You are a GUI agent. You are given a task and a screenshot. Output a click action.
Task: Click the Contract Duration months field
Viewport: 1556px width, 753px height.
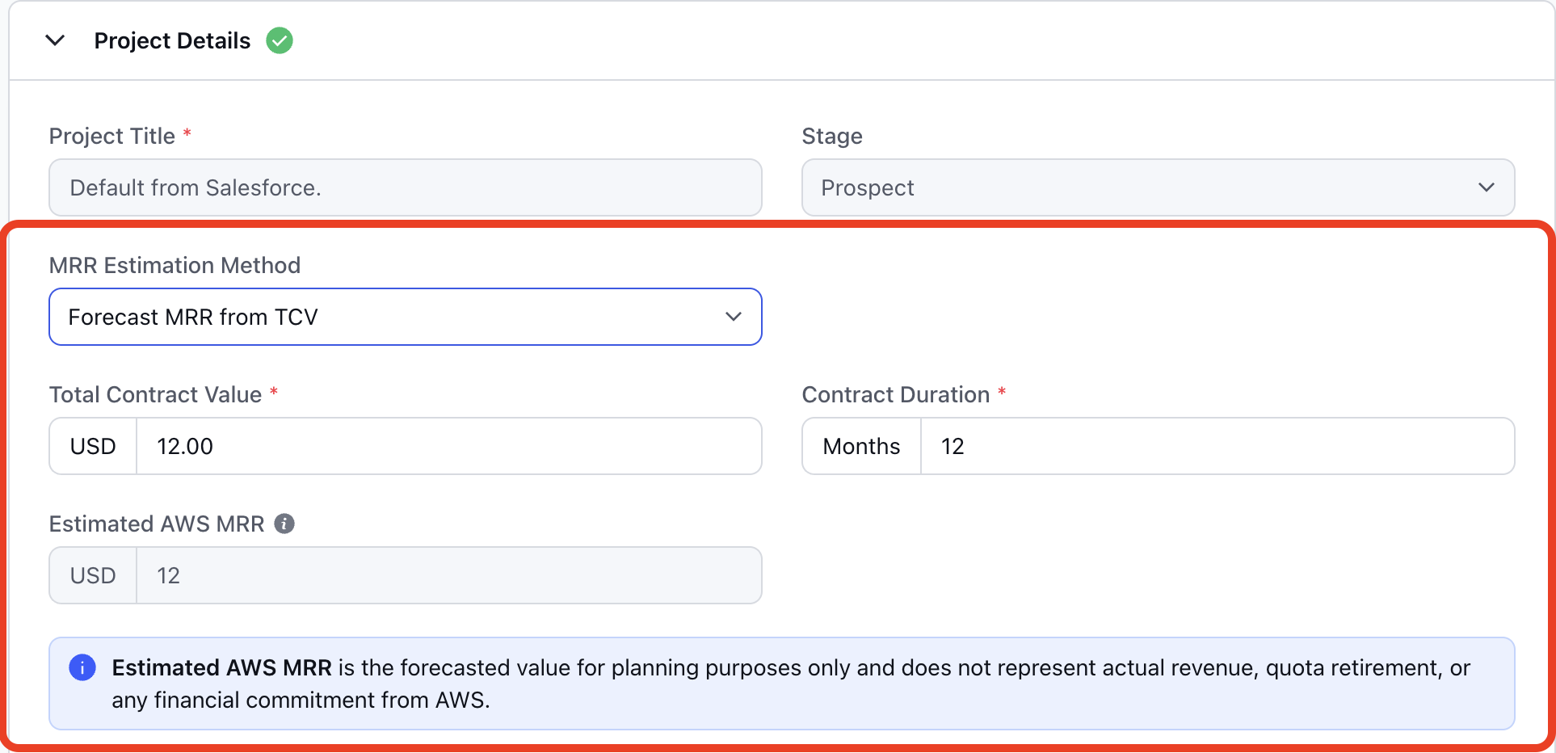pos(1217,446)
